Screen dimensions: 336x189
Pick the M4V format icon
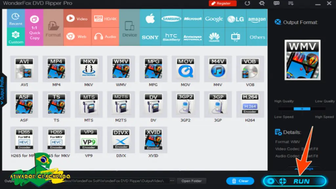click(218, 69)
